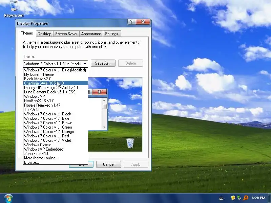Select the Windows Classic theme

56,145
